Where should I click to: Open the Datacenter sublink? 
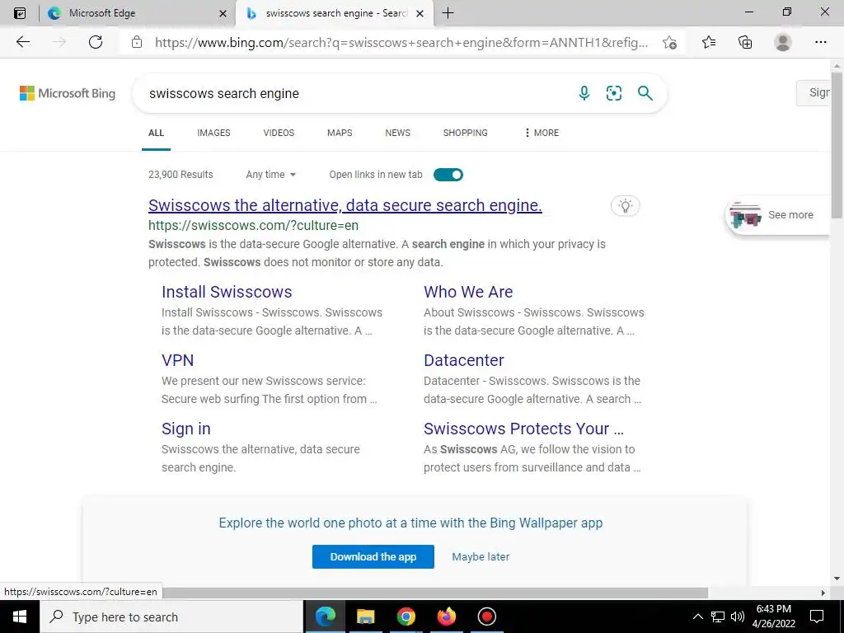(463, 360)
